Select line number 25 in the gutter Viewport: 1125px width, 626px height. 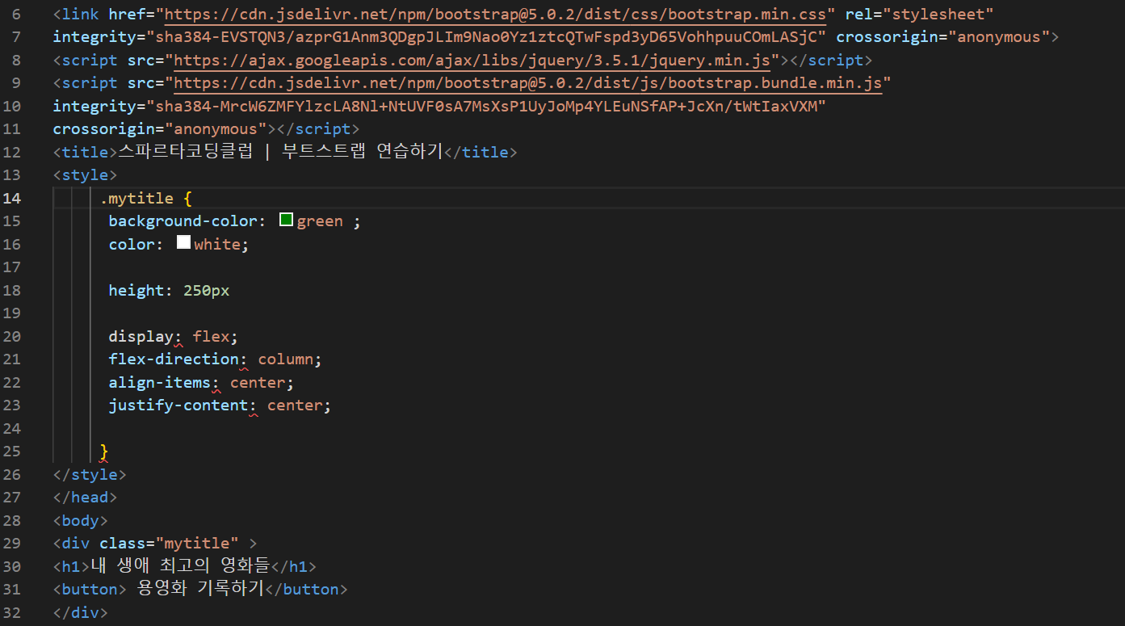tap(11, 451)
